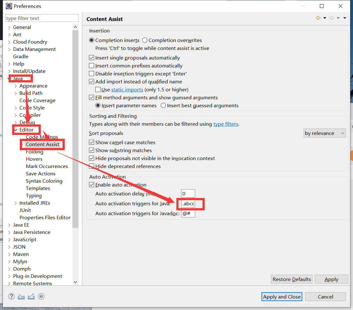Click the Apply button
The image size is (353, 310).
coord(331,279)
